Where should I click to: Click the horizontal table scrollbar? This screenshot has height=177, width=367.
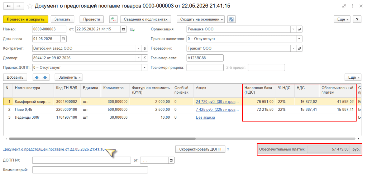click(x=102, y=139)
